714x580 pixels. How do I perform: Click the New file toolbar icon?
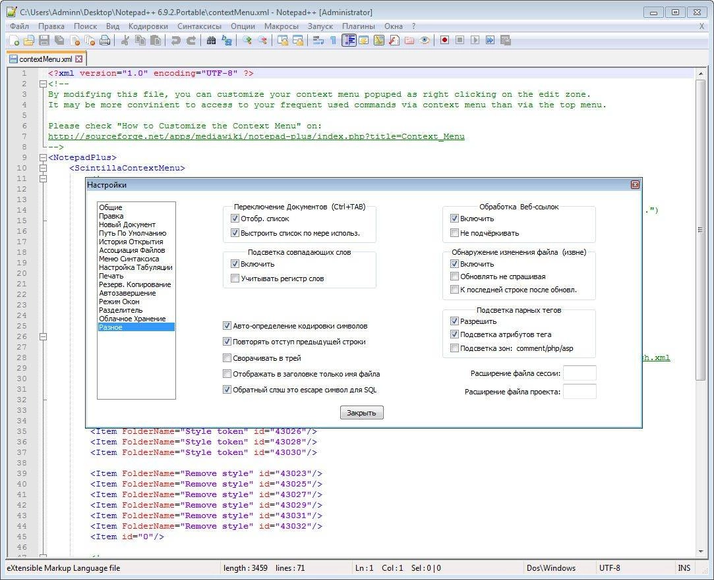point(14,40)
